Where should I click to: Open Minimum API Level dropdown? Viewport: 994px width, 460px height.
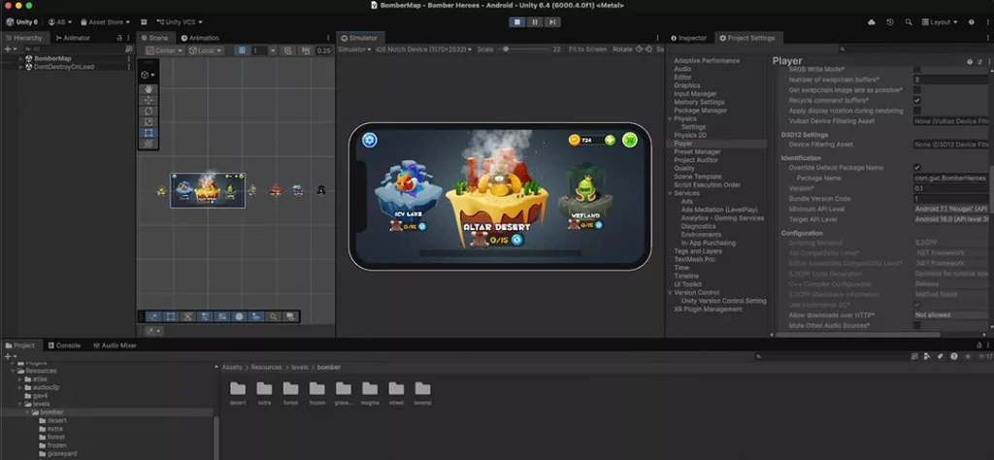(950, 209)
